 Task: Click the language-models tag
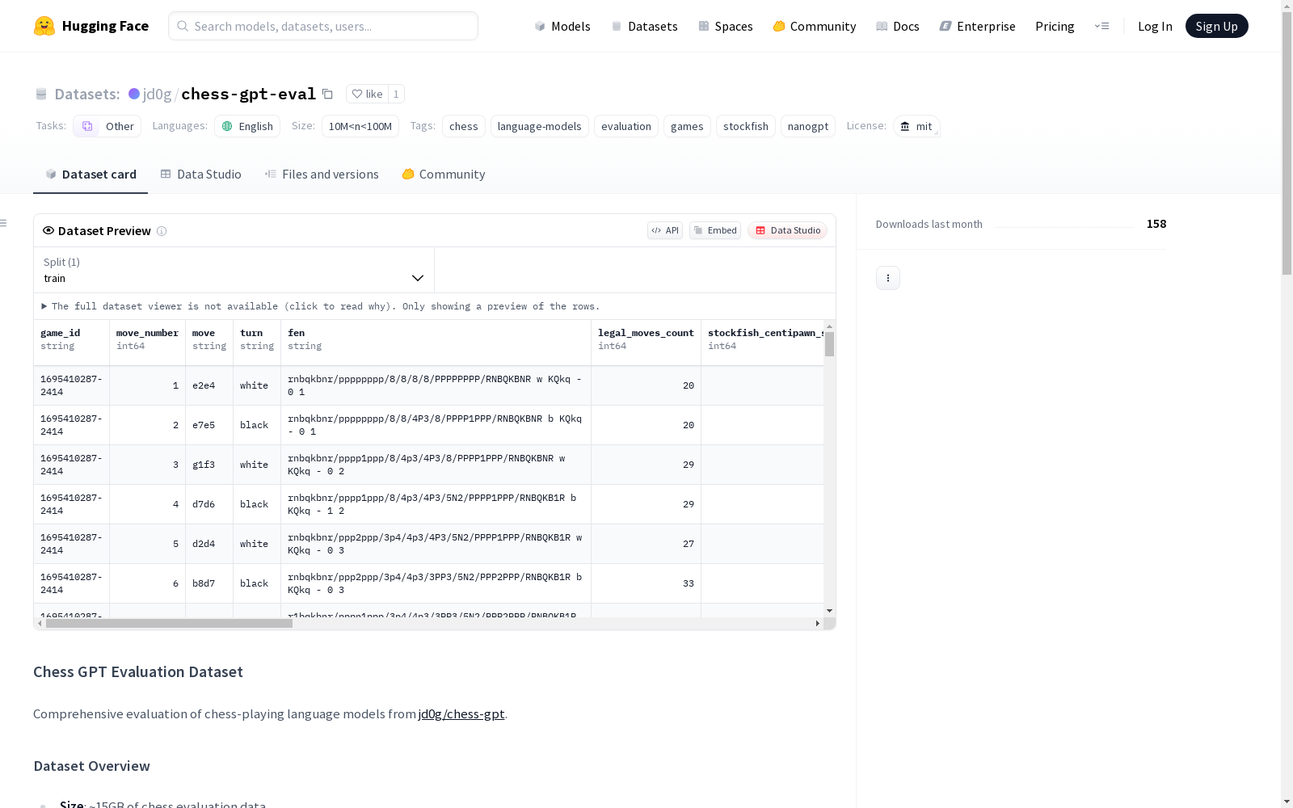coord(540,126)
